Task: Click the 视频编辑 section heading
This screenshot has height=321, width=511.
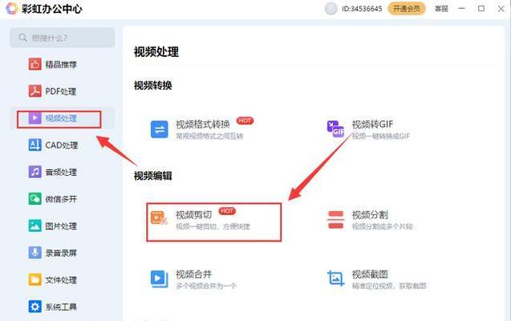Action: click(x=153, y=176)
